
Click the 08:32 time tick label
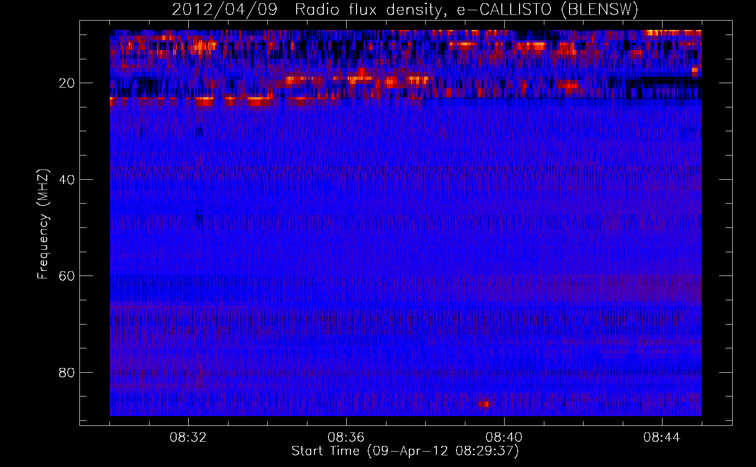pyautogui.click(x=188, y=438)
